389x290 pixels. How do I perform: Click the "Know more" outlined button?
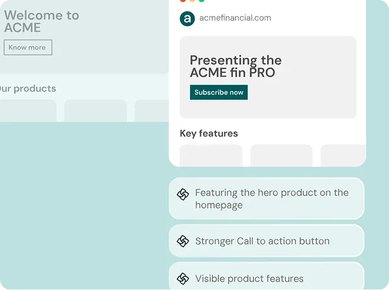[x=28, y=47]
